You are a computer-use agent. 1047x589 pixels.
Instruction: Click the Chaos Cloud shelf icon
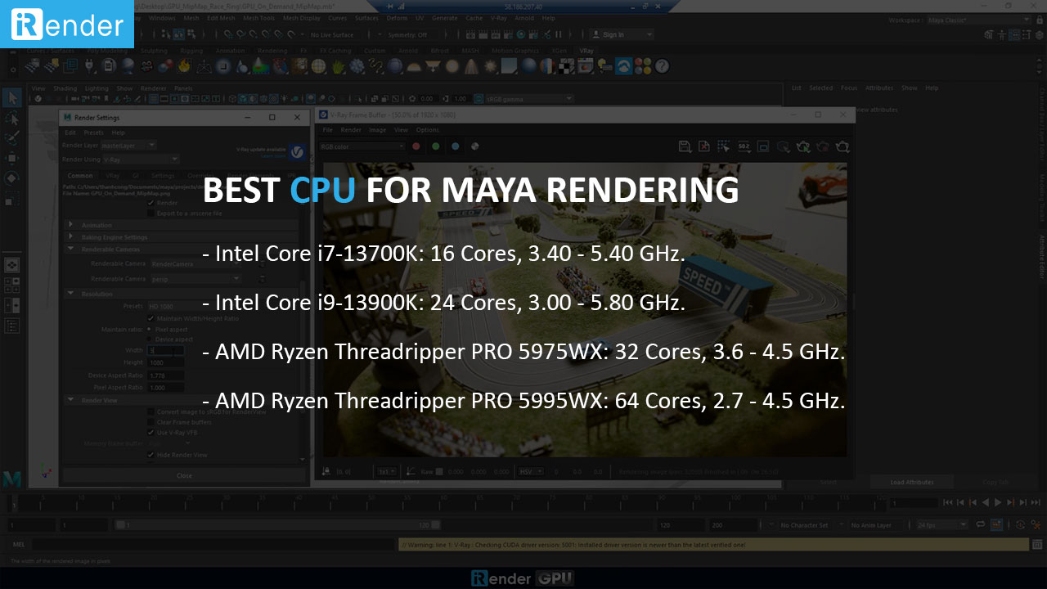624,66
